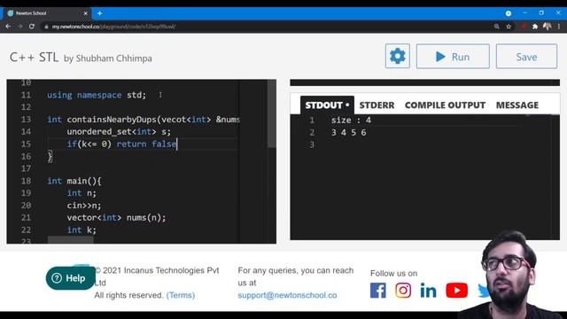Go forward in browser history
The width and height of the screenshot is (567, 319).
point(19,27)
